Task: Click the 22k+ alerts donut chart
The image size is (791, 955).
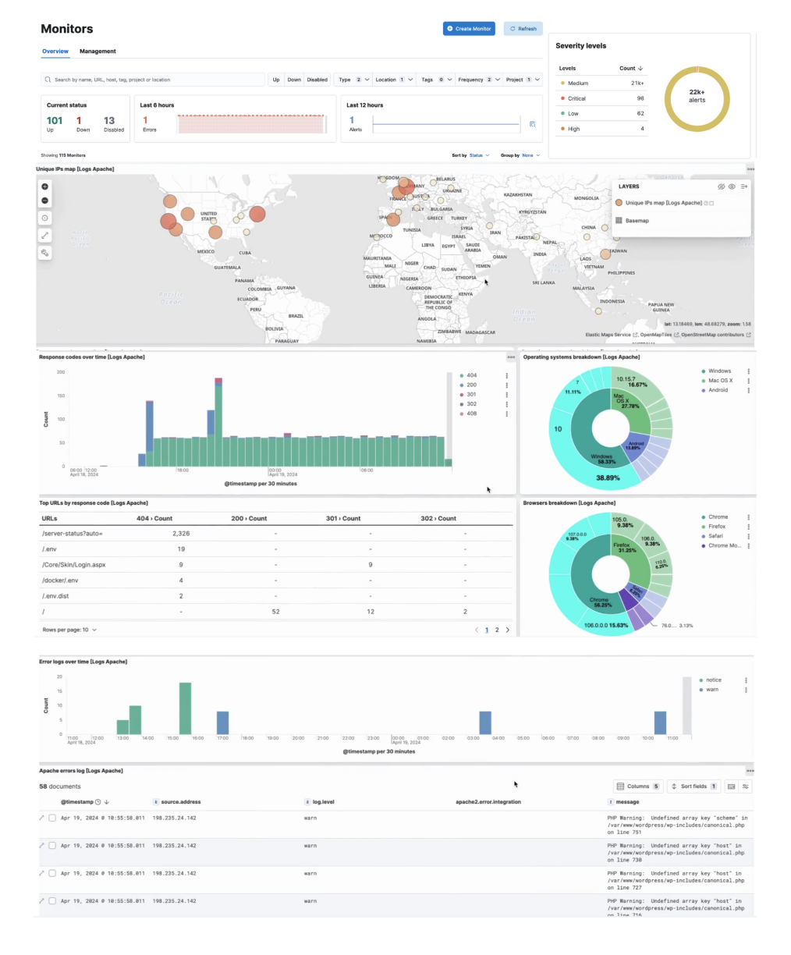Action: 697,97
